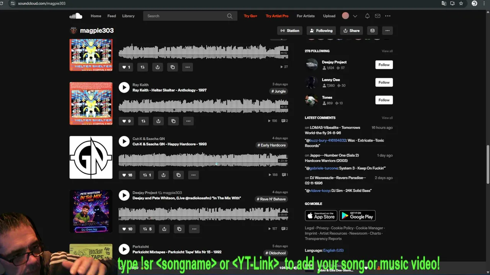Screen dimensions: 490x275
Task: Send message to magpie303 envelope button
Action: coord(372,31)
